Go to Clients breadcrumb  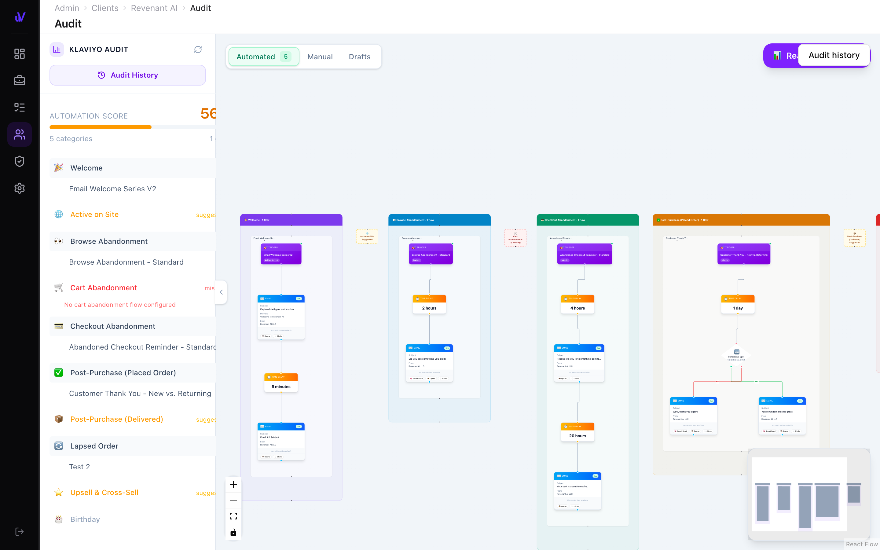pos(105,8)
